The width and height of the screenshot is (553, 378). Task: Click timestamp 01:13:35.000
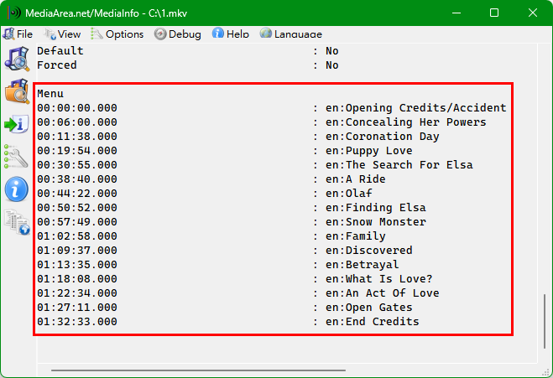(77, 265)
